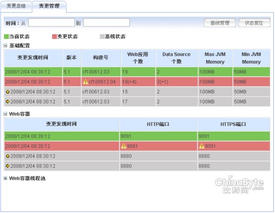Click the warning icon in red HTTP端口 cell
The height and width of the screenshot is (213, 275).
(124, 146)
